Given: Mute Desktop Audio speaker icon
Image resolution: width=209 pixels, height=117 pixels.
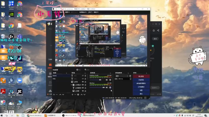Looking at the screenshot, I should 107,80.
